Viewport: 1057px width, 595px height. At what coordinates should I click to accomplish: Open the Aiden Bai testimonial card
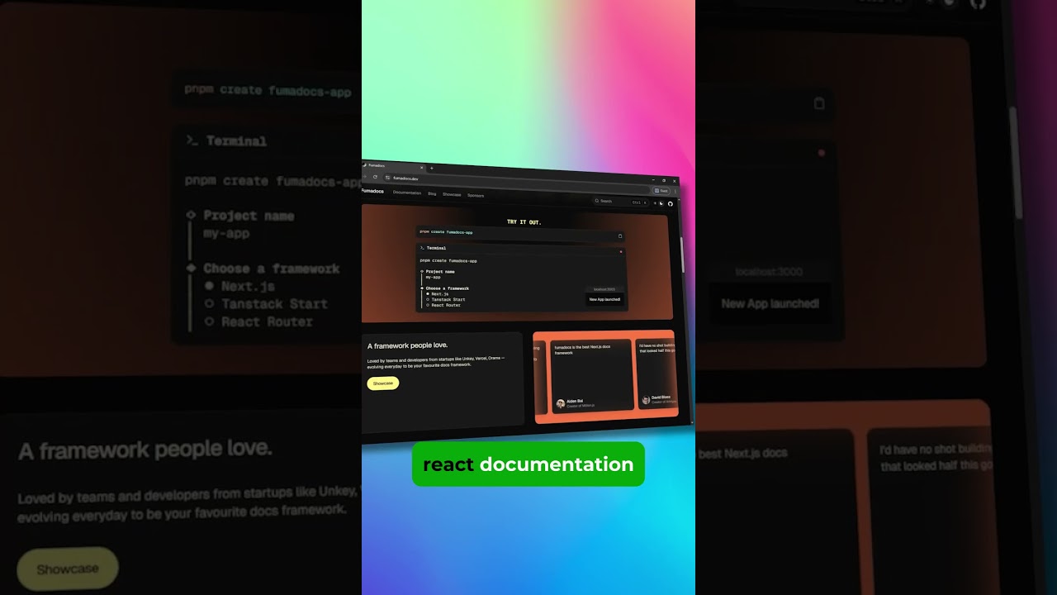592,376
